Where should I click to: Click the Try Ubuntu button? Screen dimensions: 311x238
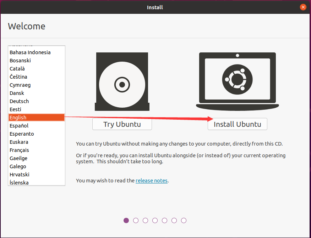pos(122,124)
